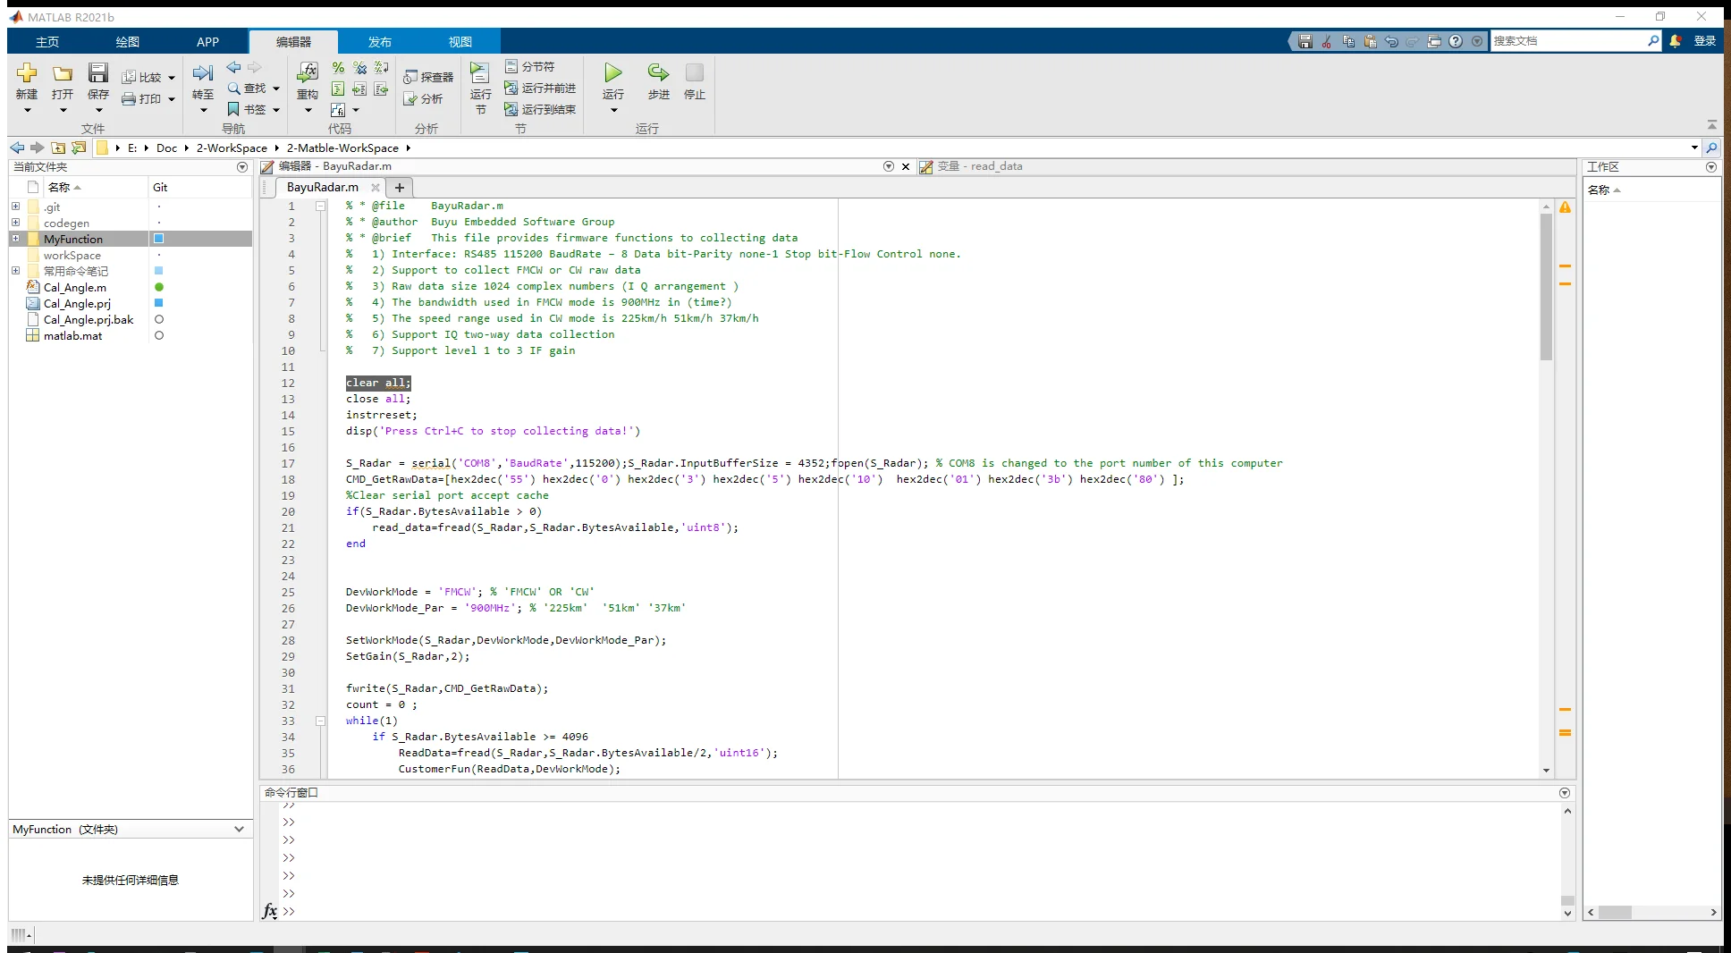Open the Compare (比较) dropdown arrow
Screen dimensions: 1731x953
tap(172, 78)
